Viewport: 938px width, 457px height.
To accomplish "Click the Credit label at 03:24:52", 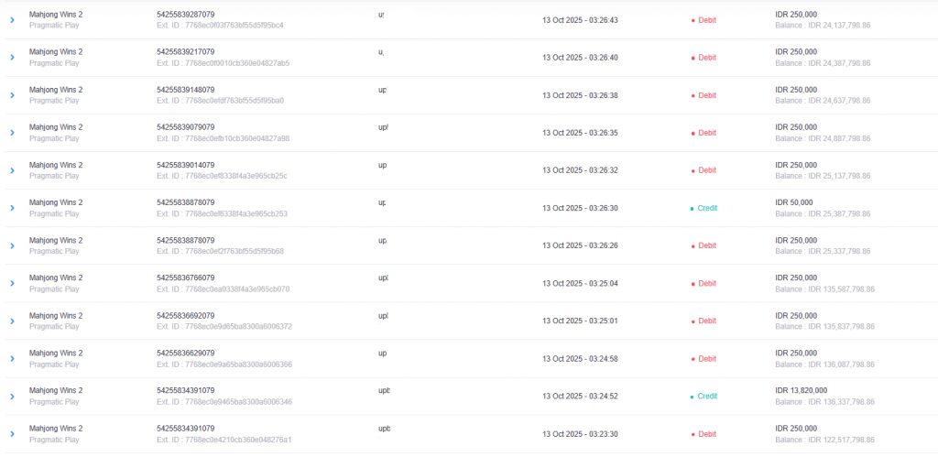I will point(706,397).
